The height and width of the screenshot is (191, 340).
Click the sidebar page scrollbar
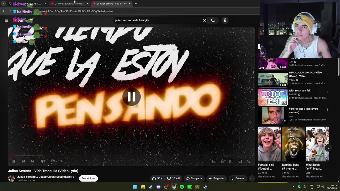339,66
